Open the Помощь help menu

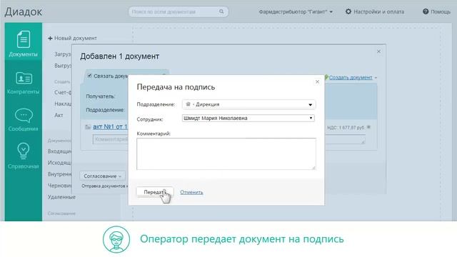(436, 11)
